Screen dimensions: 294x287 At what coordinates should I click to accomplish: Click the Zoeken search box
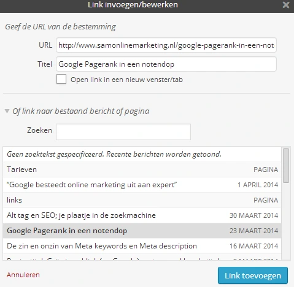pos(123,132)
